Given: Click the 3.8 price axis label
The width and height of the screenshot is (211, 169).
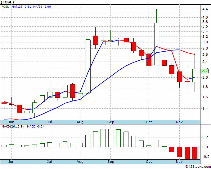Looking at the screenshot, I should (x=205, y=22).
